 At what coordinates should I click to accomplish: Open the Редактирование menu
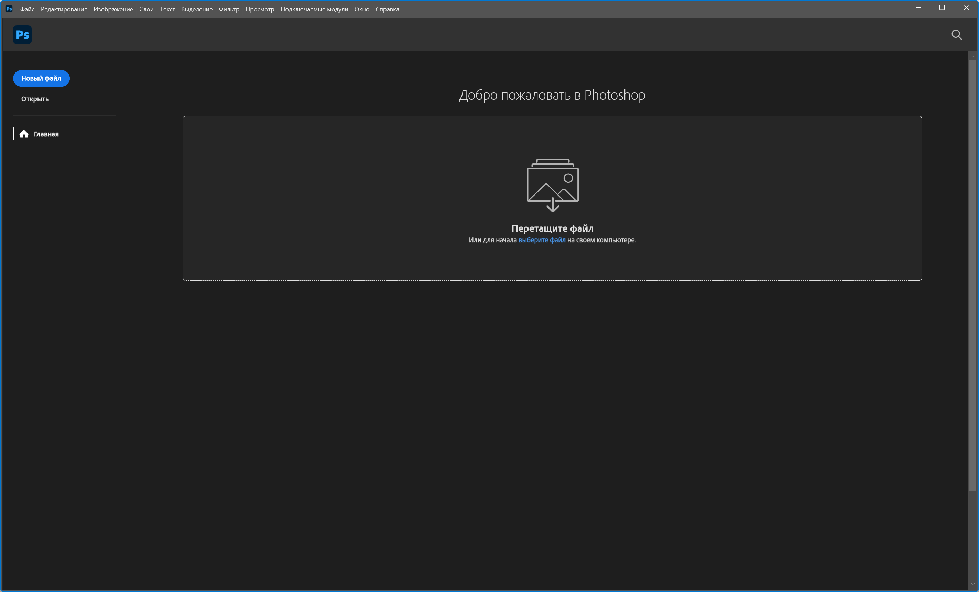click(64, 9)
